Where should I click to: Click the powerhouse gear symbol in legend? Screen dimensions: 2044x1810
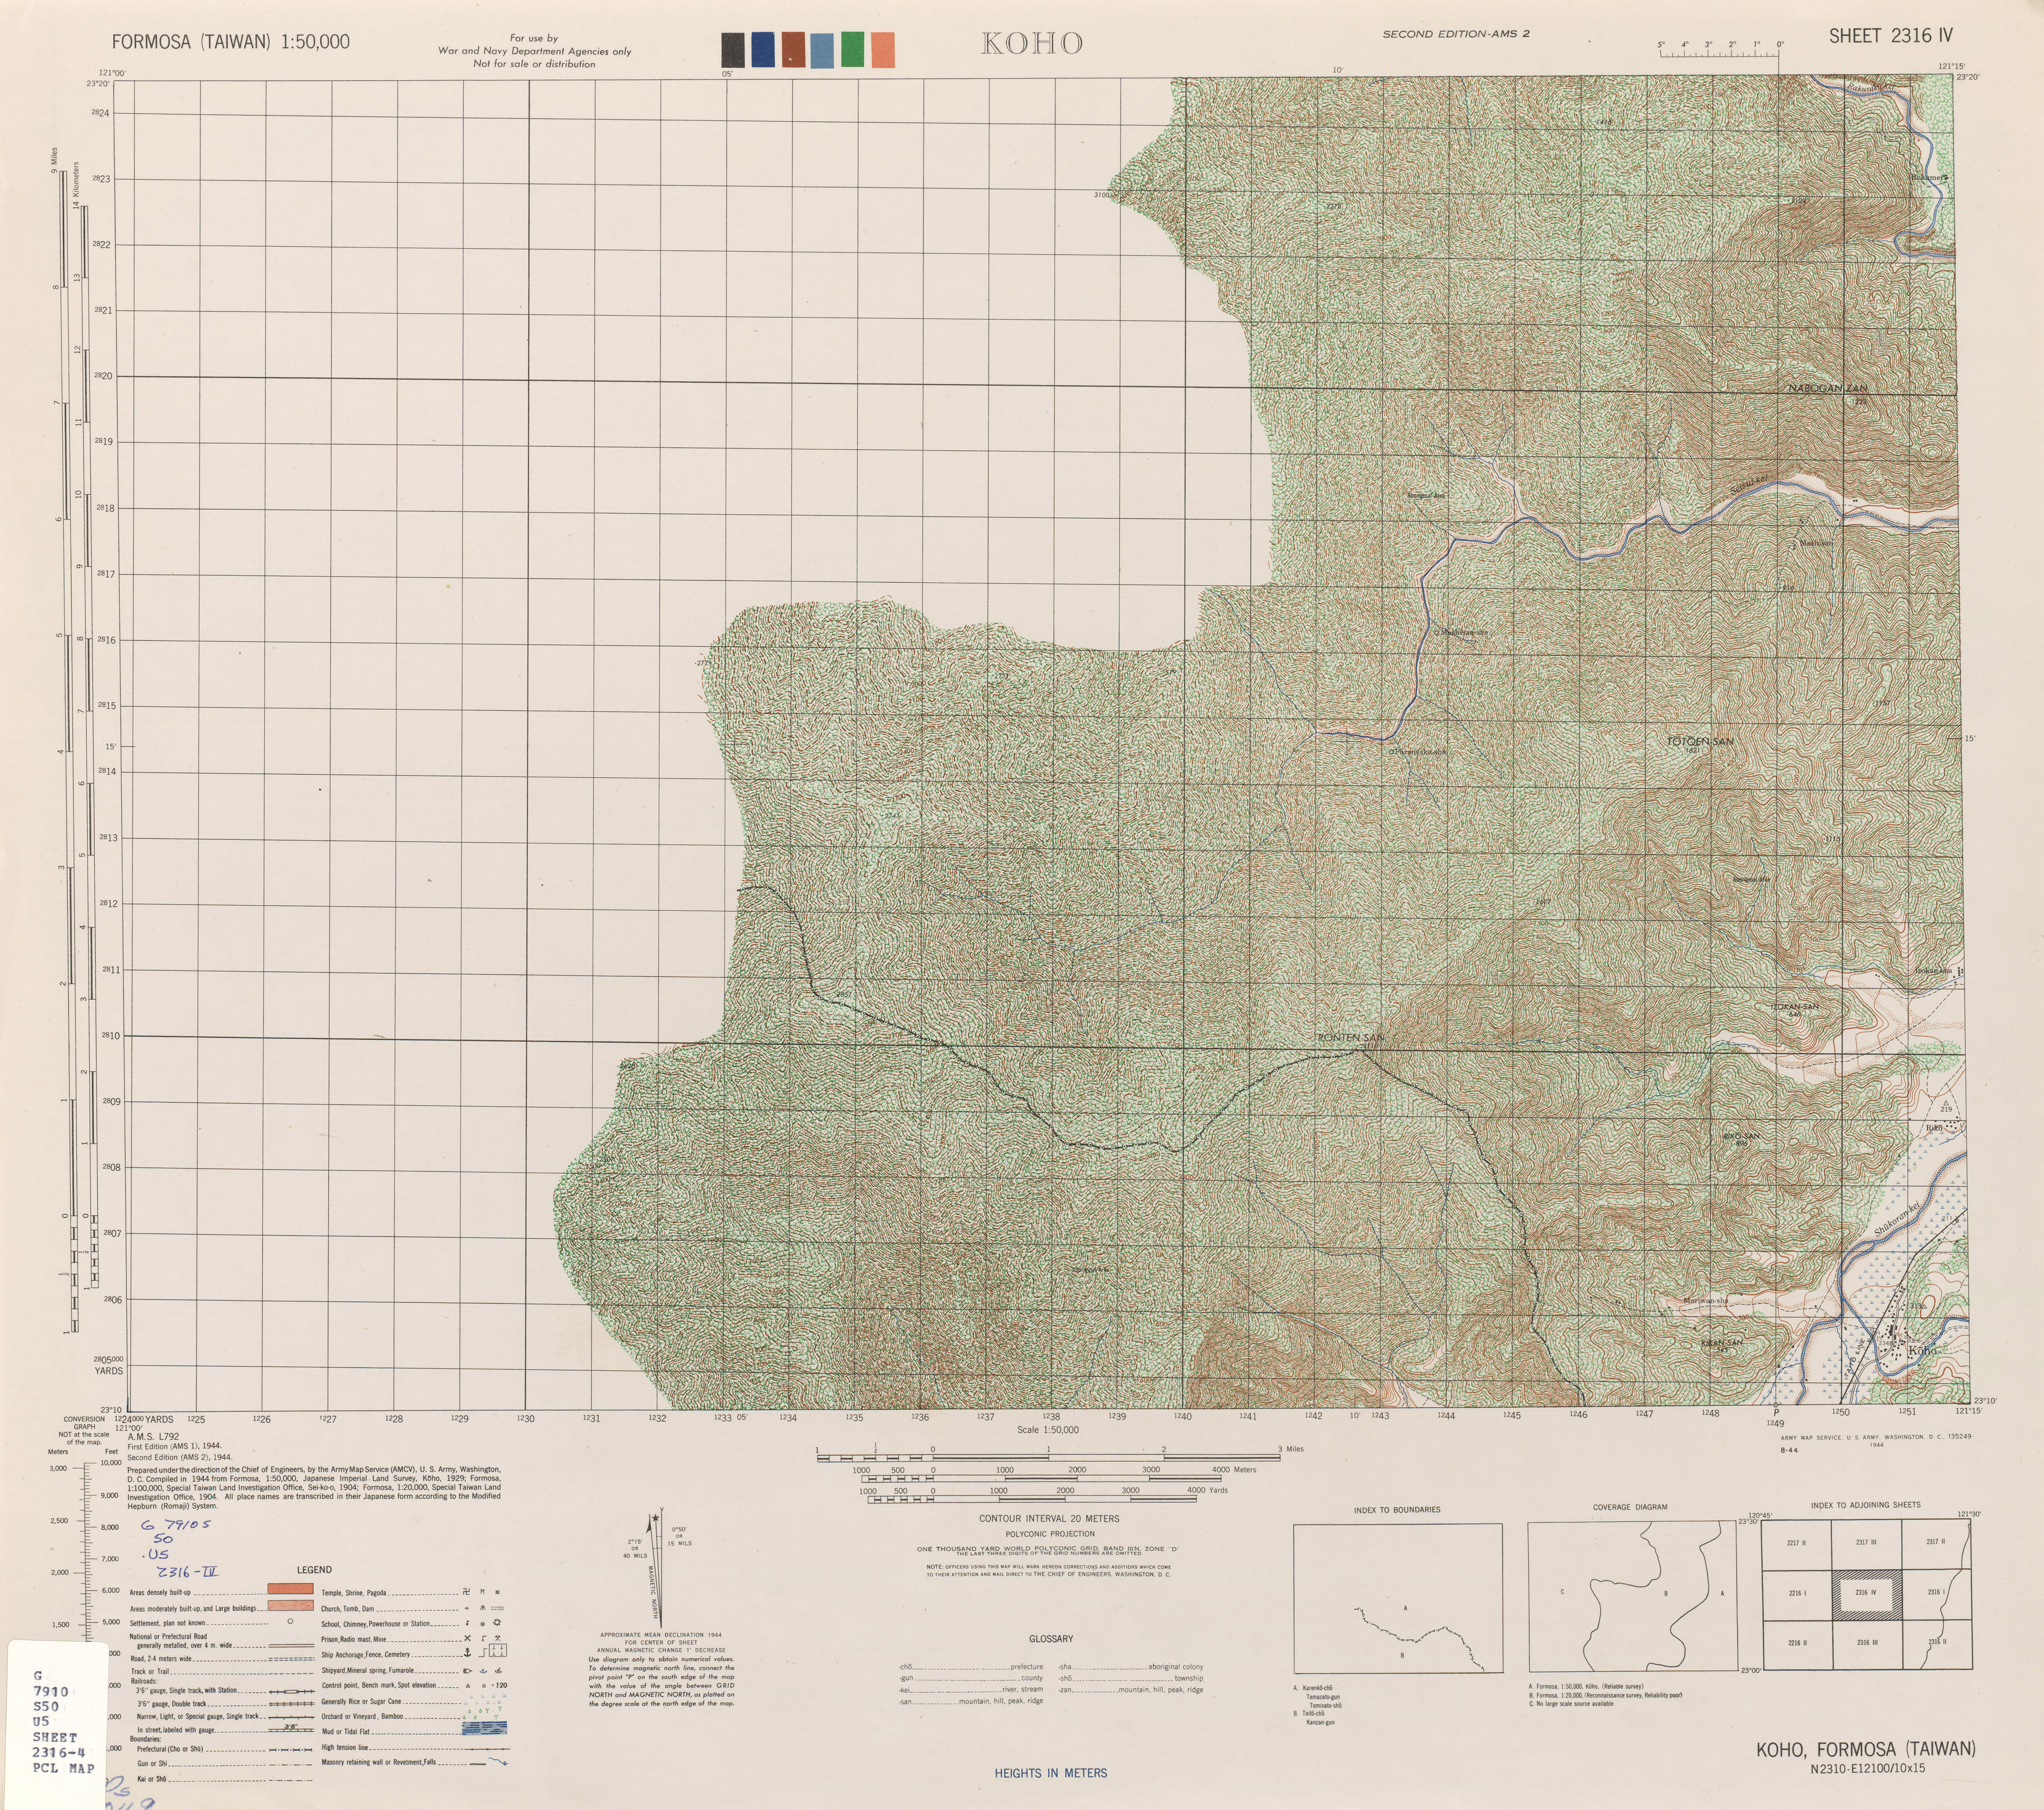pos(497,1623)
